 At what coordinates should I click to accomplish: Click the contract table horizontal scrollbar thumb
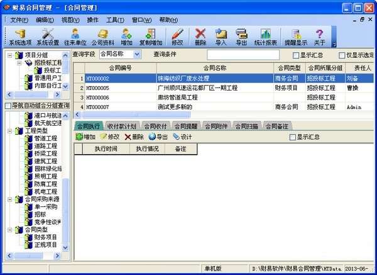[135, 115]
